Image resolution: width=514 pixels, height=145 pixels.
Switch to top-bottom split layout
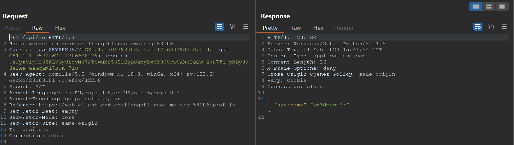point(489,7)
